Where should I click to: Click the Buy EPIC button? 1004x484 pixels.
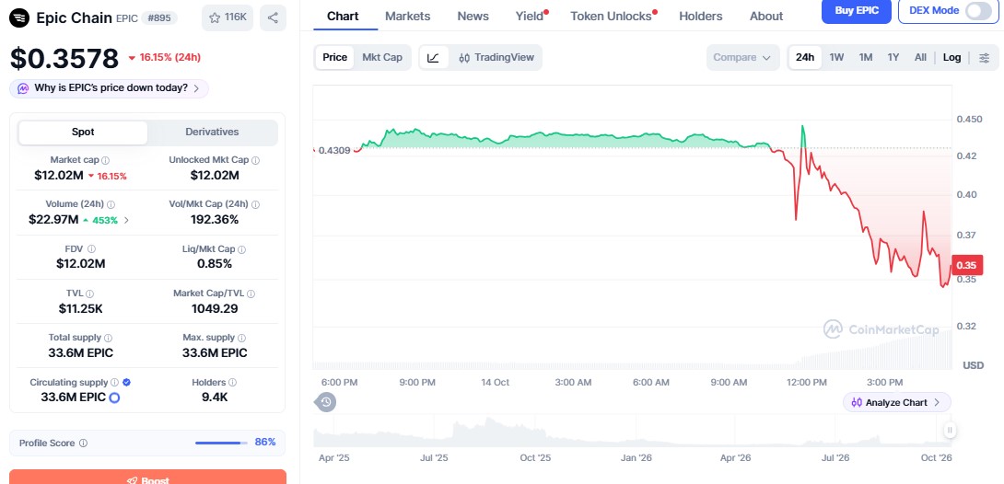point(856,11)
